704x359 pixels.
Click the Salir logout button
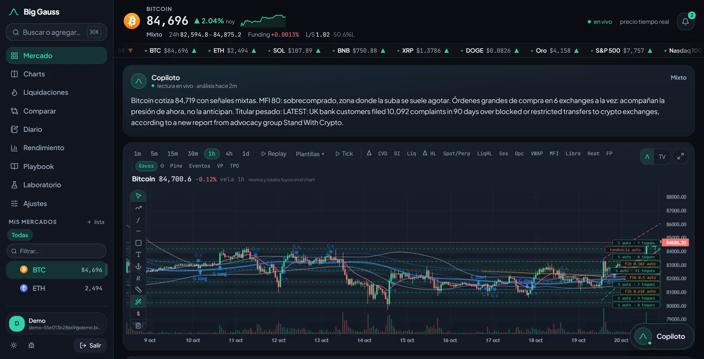pos(90,345)
